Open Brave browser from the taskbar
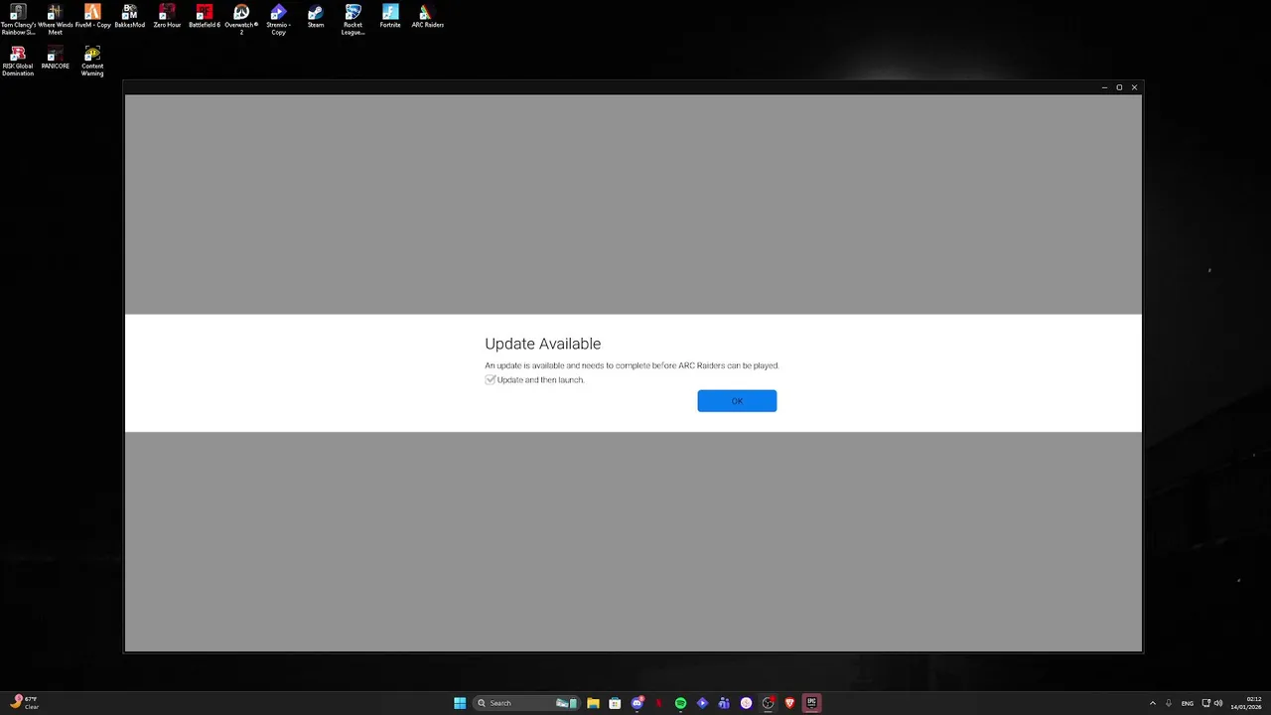This screenshot has width=1271, height=715. tap(789, 703)
